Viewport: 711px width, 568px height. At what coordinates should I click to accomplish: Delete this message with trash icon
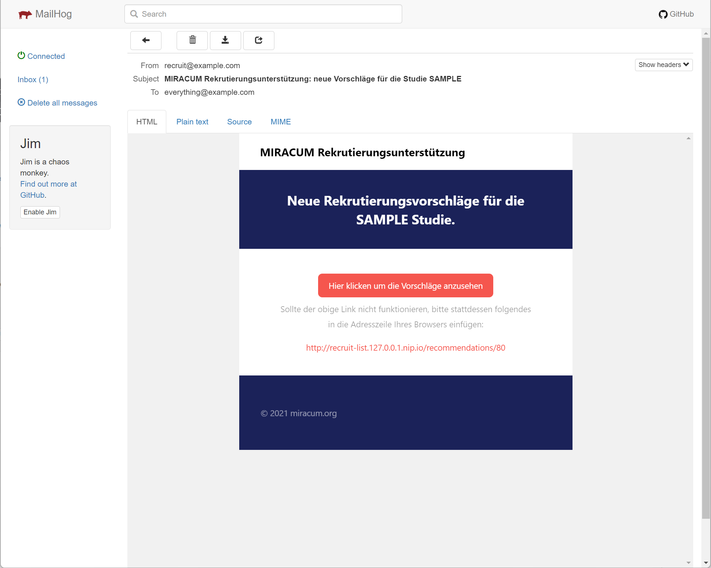coord(192,40)
